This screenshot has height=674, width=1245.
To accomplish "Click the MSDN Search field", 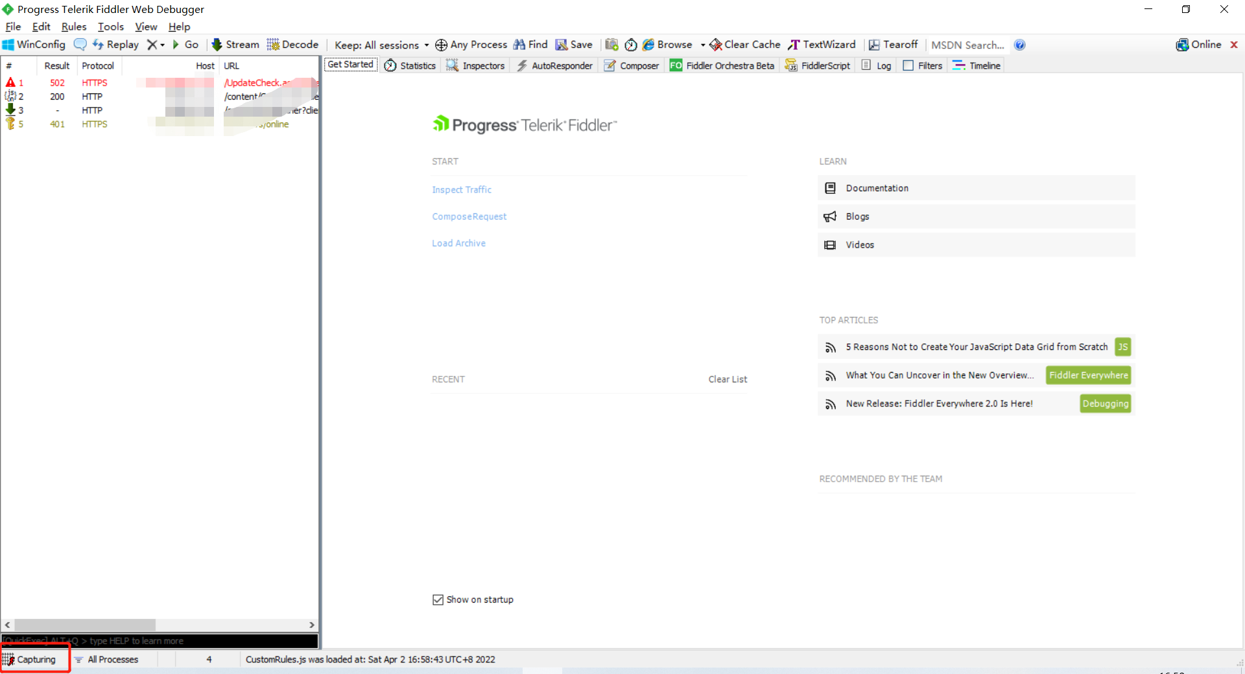I will 967,45.
